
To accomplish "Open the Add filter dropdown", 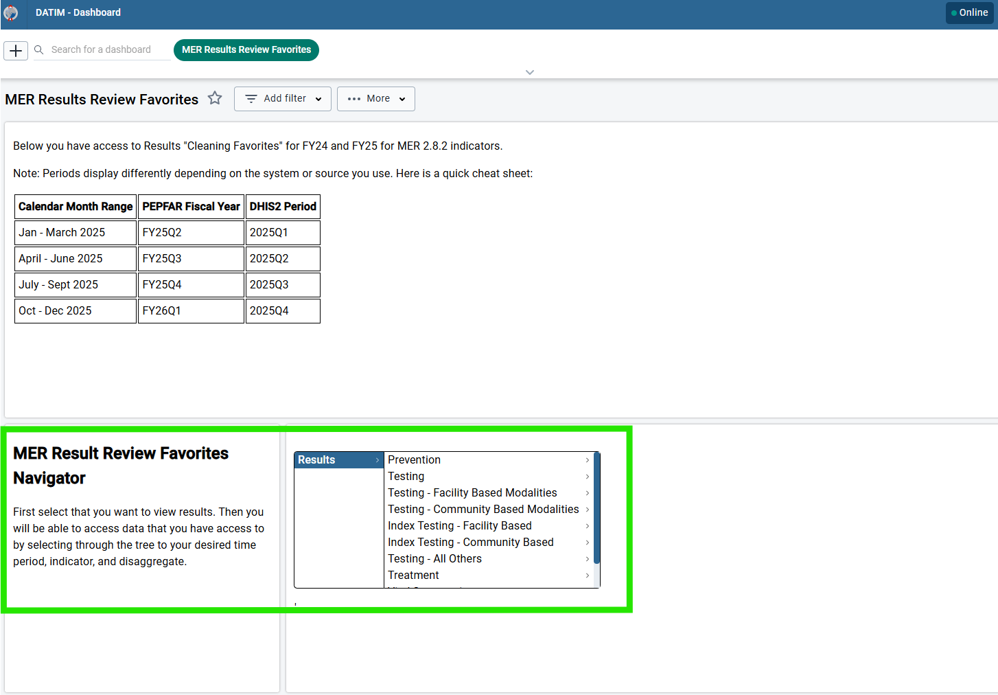I will click(x=282, y=98).
